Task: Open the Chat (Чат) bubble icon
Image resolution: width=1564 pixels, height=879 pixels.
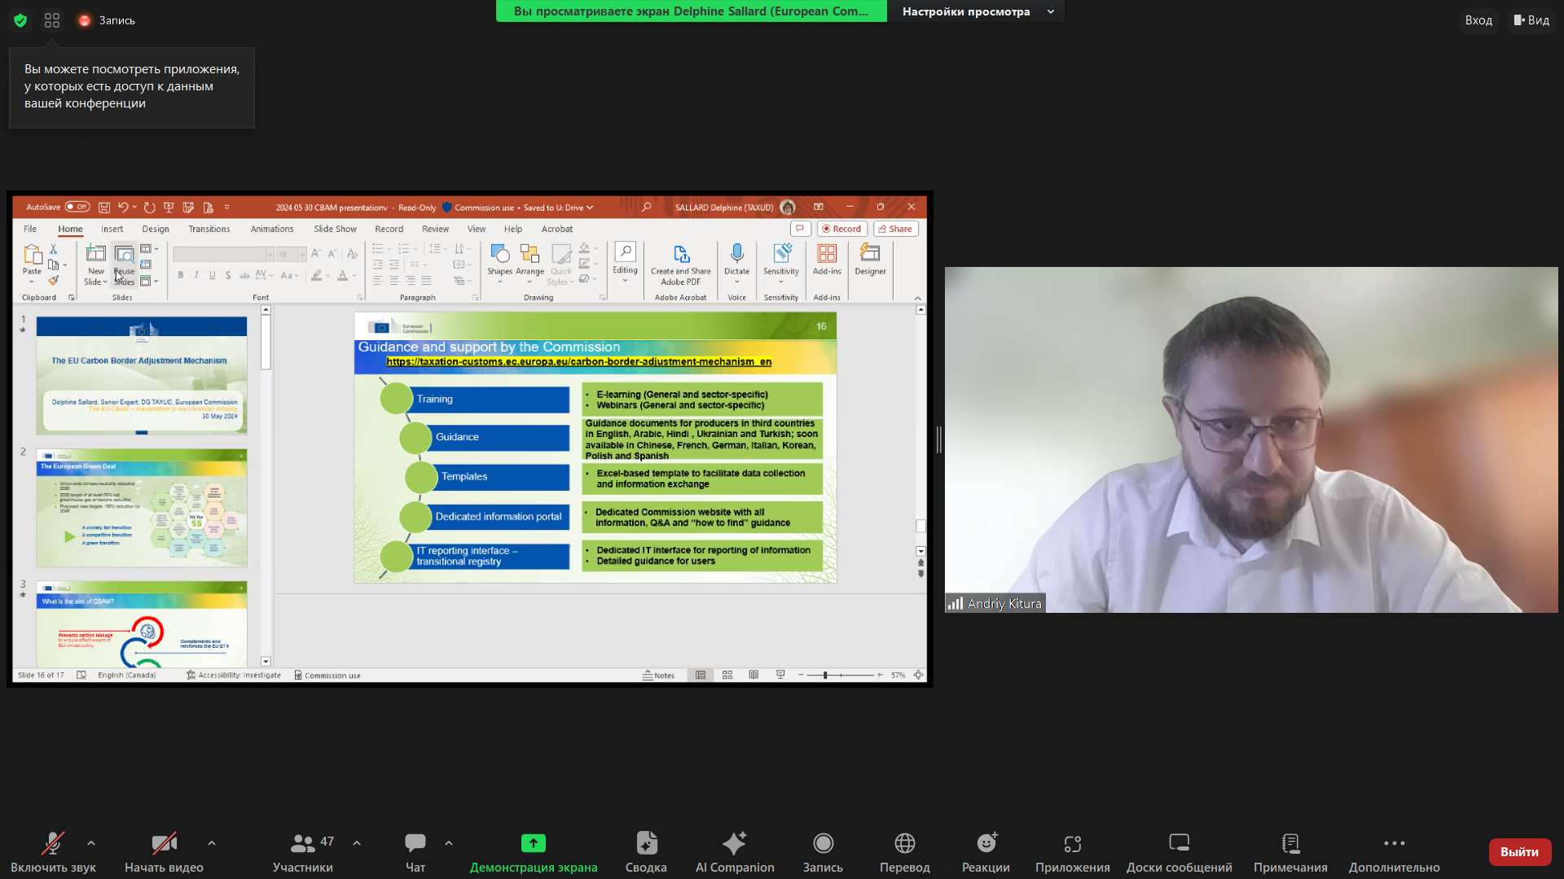Action: [x=415, y=843]
